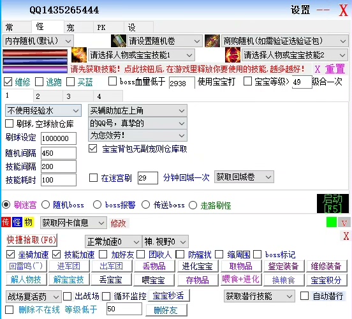
Task: Click the random scroll item icon
Action: [119, 41]
